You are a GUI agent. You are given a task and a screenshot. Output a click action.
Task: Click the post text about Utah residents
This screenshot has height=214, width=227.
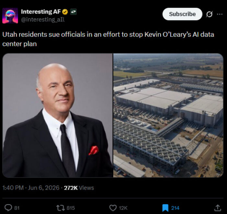click(x=108, y=39)
